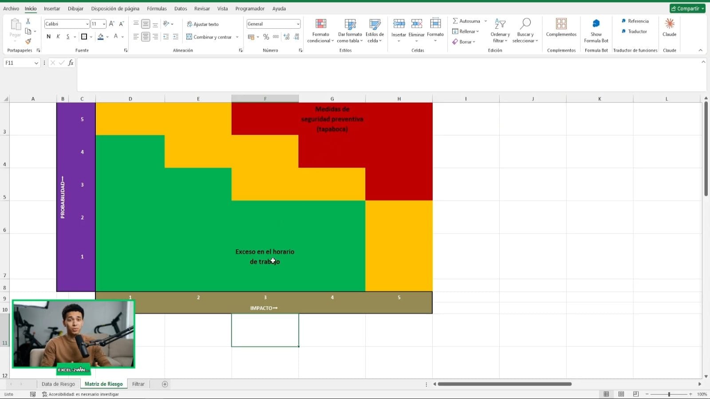This screenshot has height=399, width=710.
Task: Click the insert function fx icon
Action: [x=71, y=63]
